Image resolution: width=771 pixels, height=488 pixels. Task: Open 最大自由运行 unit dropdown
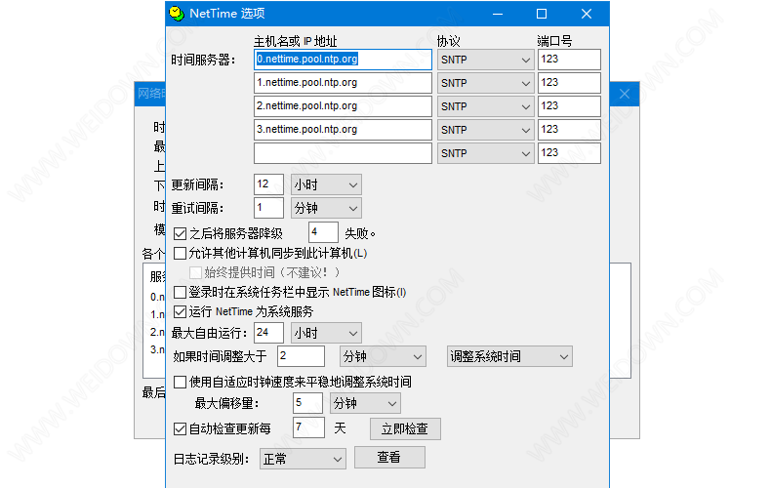pyautogui.click(x=326, y=333)
